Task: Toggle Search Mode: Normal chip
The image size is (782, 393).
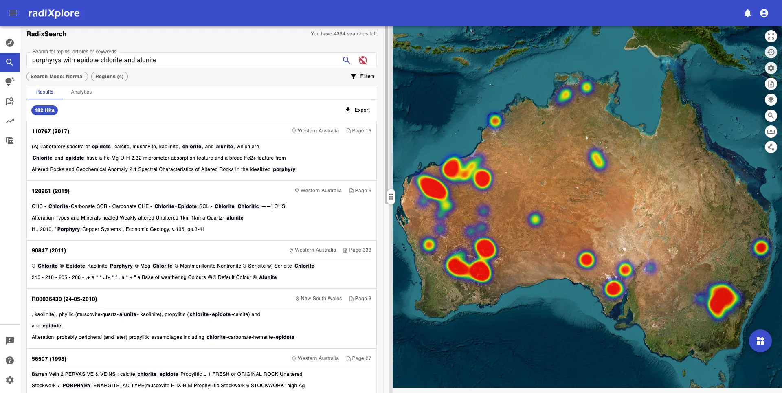Action: 57,77
